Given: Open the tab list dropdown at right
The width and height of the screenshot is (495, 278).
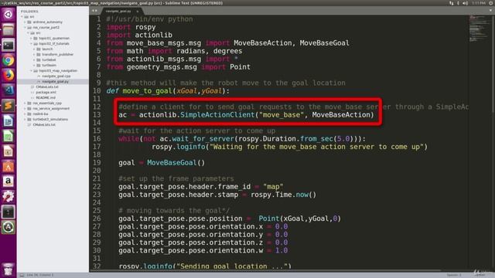Looking at the screenshot, I should tap(490, 10).
